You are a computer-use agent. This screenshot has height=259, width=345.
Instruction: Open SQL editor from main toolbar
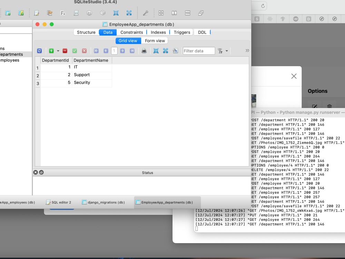tap(37, 13)
